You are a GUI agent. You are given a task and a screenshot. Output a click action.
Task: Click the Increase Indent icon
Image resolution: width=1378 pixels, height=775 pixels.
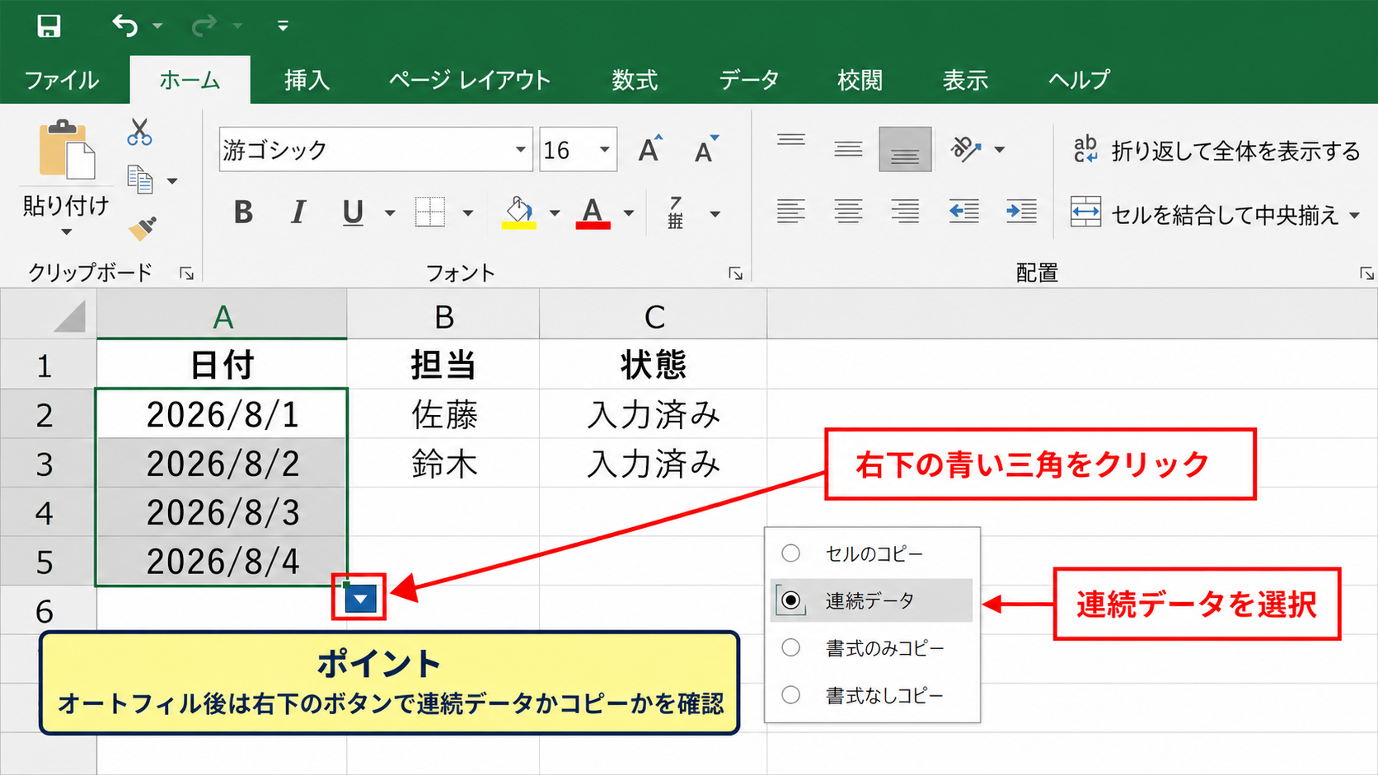(x=1022, y=212)
